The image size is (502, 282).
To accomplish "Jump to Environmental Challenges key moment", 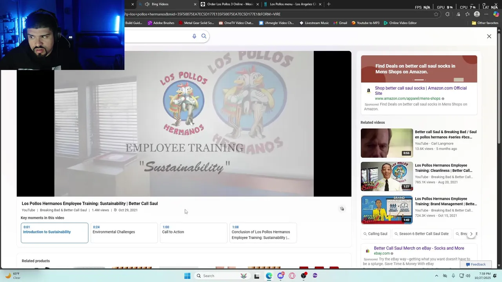I will click(124, 233).
